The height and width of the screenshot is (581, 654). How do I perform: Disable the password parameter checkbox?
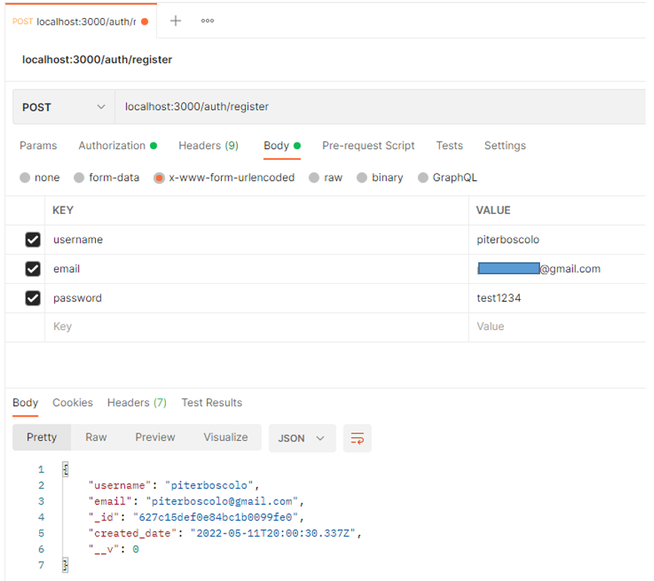[x=31, y=298]
